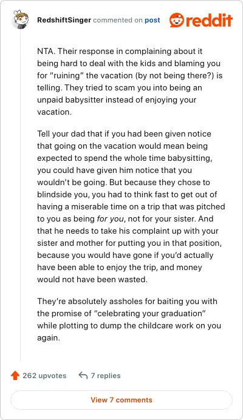Click the paragraph beginning "Their response in complaining"
Image resolution: width=243 pixels, height=420 pixels.
click(130, 81)
